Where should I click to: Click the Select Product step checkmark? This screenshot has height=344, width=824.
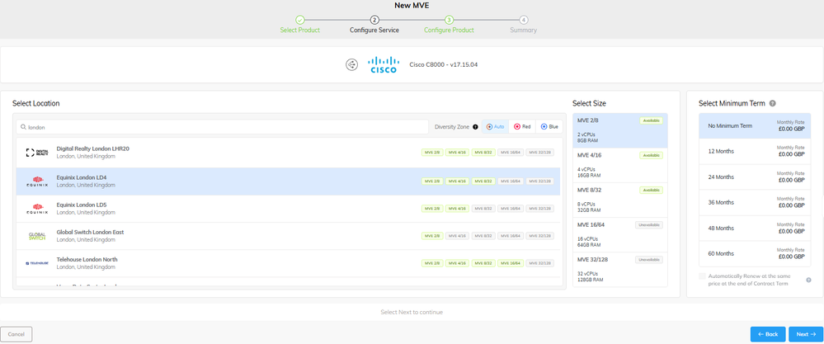click(299, 20)
